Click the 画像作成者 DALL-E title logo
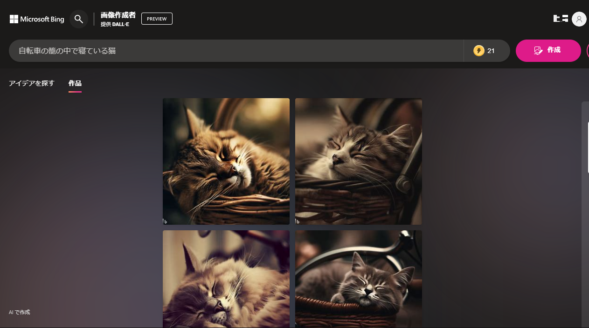The image size is (589, 328). click(x=118, y=19)
